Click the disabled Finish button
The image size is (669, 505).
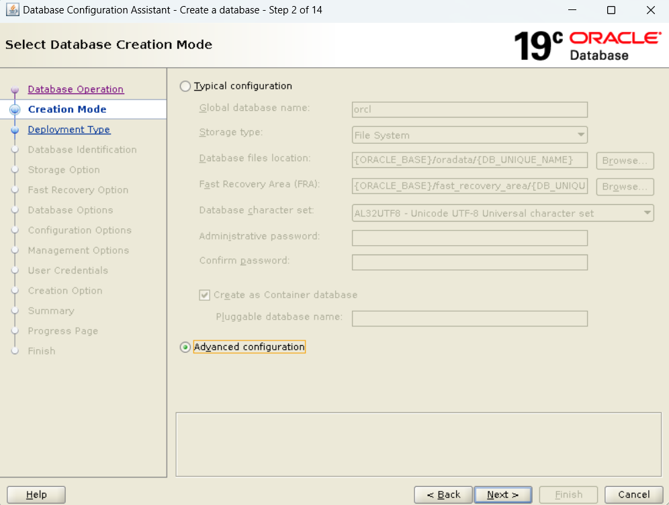[569, 495]
